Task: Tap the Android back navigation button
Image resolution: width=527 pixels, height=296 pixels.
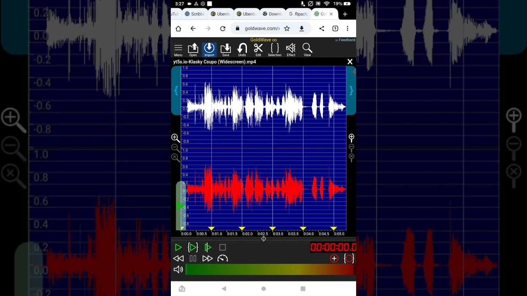Action: pyautogui.click(x=224, y=289)
